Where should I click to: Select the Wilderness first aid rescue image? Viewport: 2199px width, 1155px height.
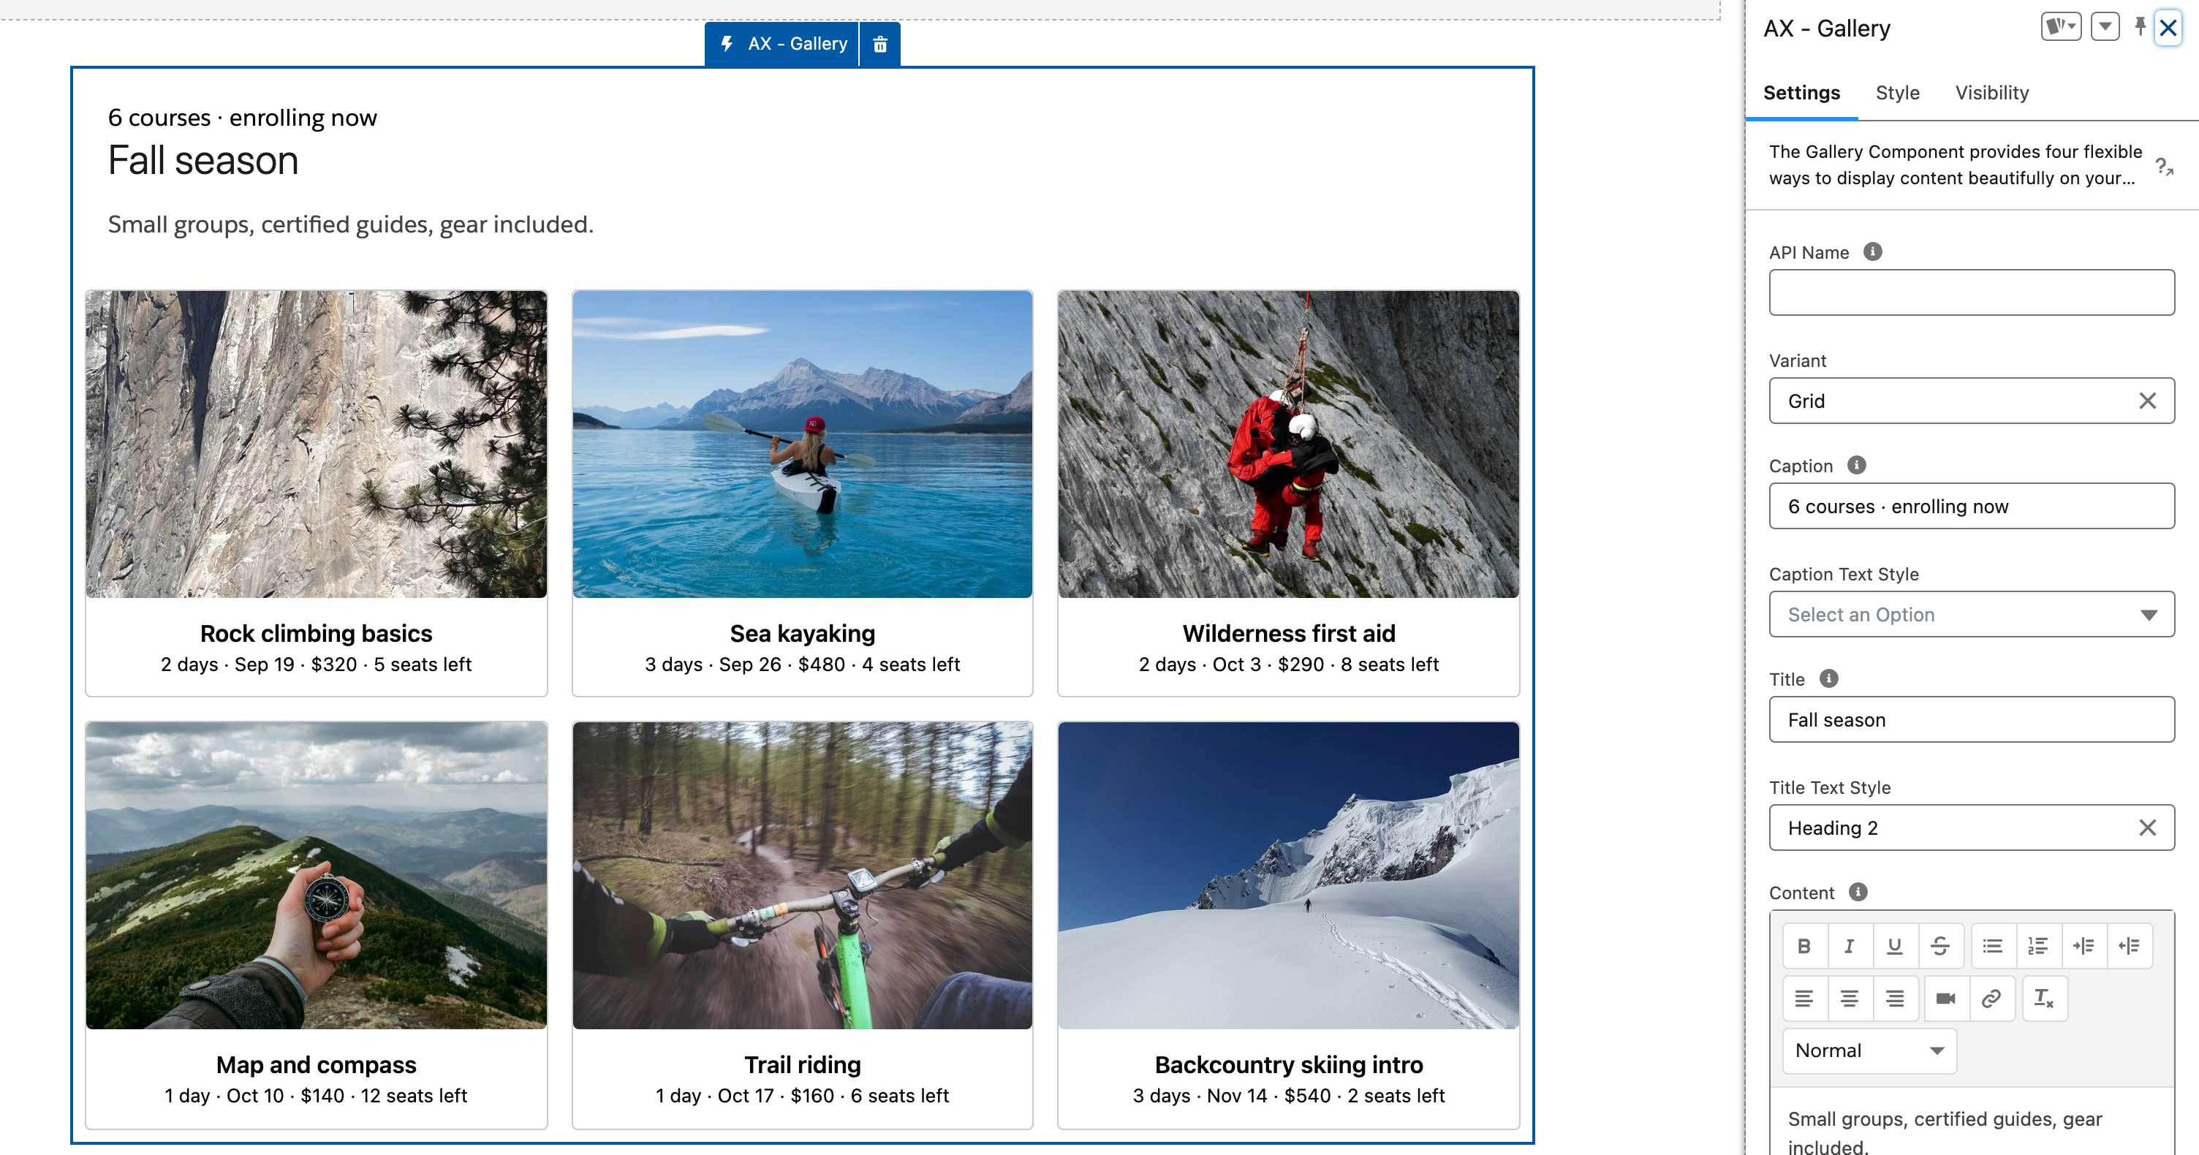(1288, 444)
